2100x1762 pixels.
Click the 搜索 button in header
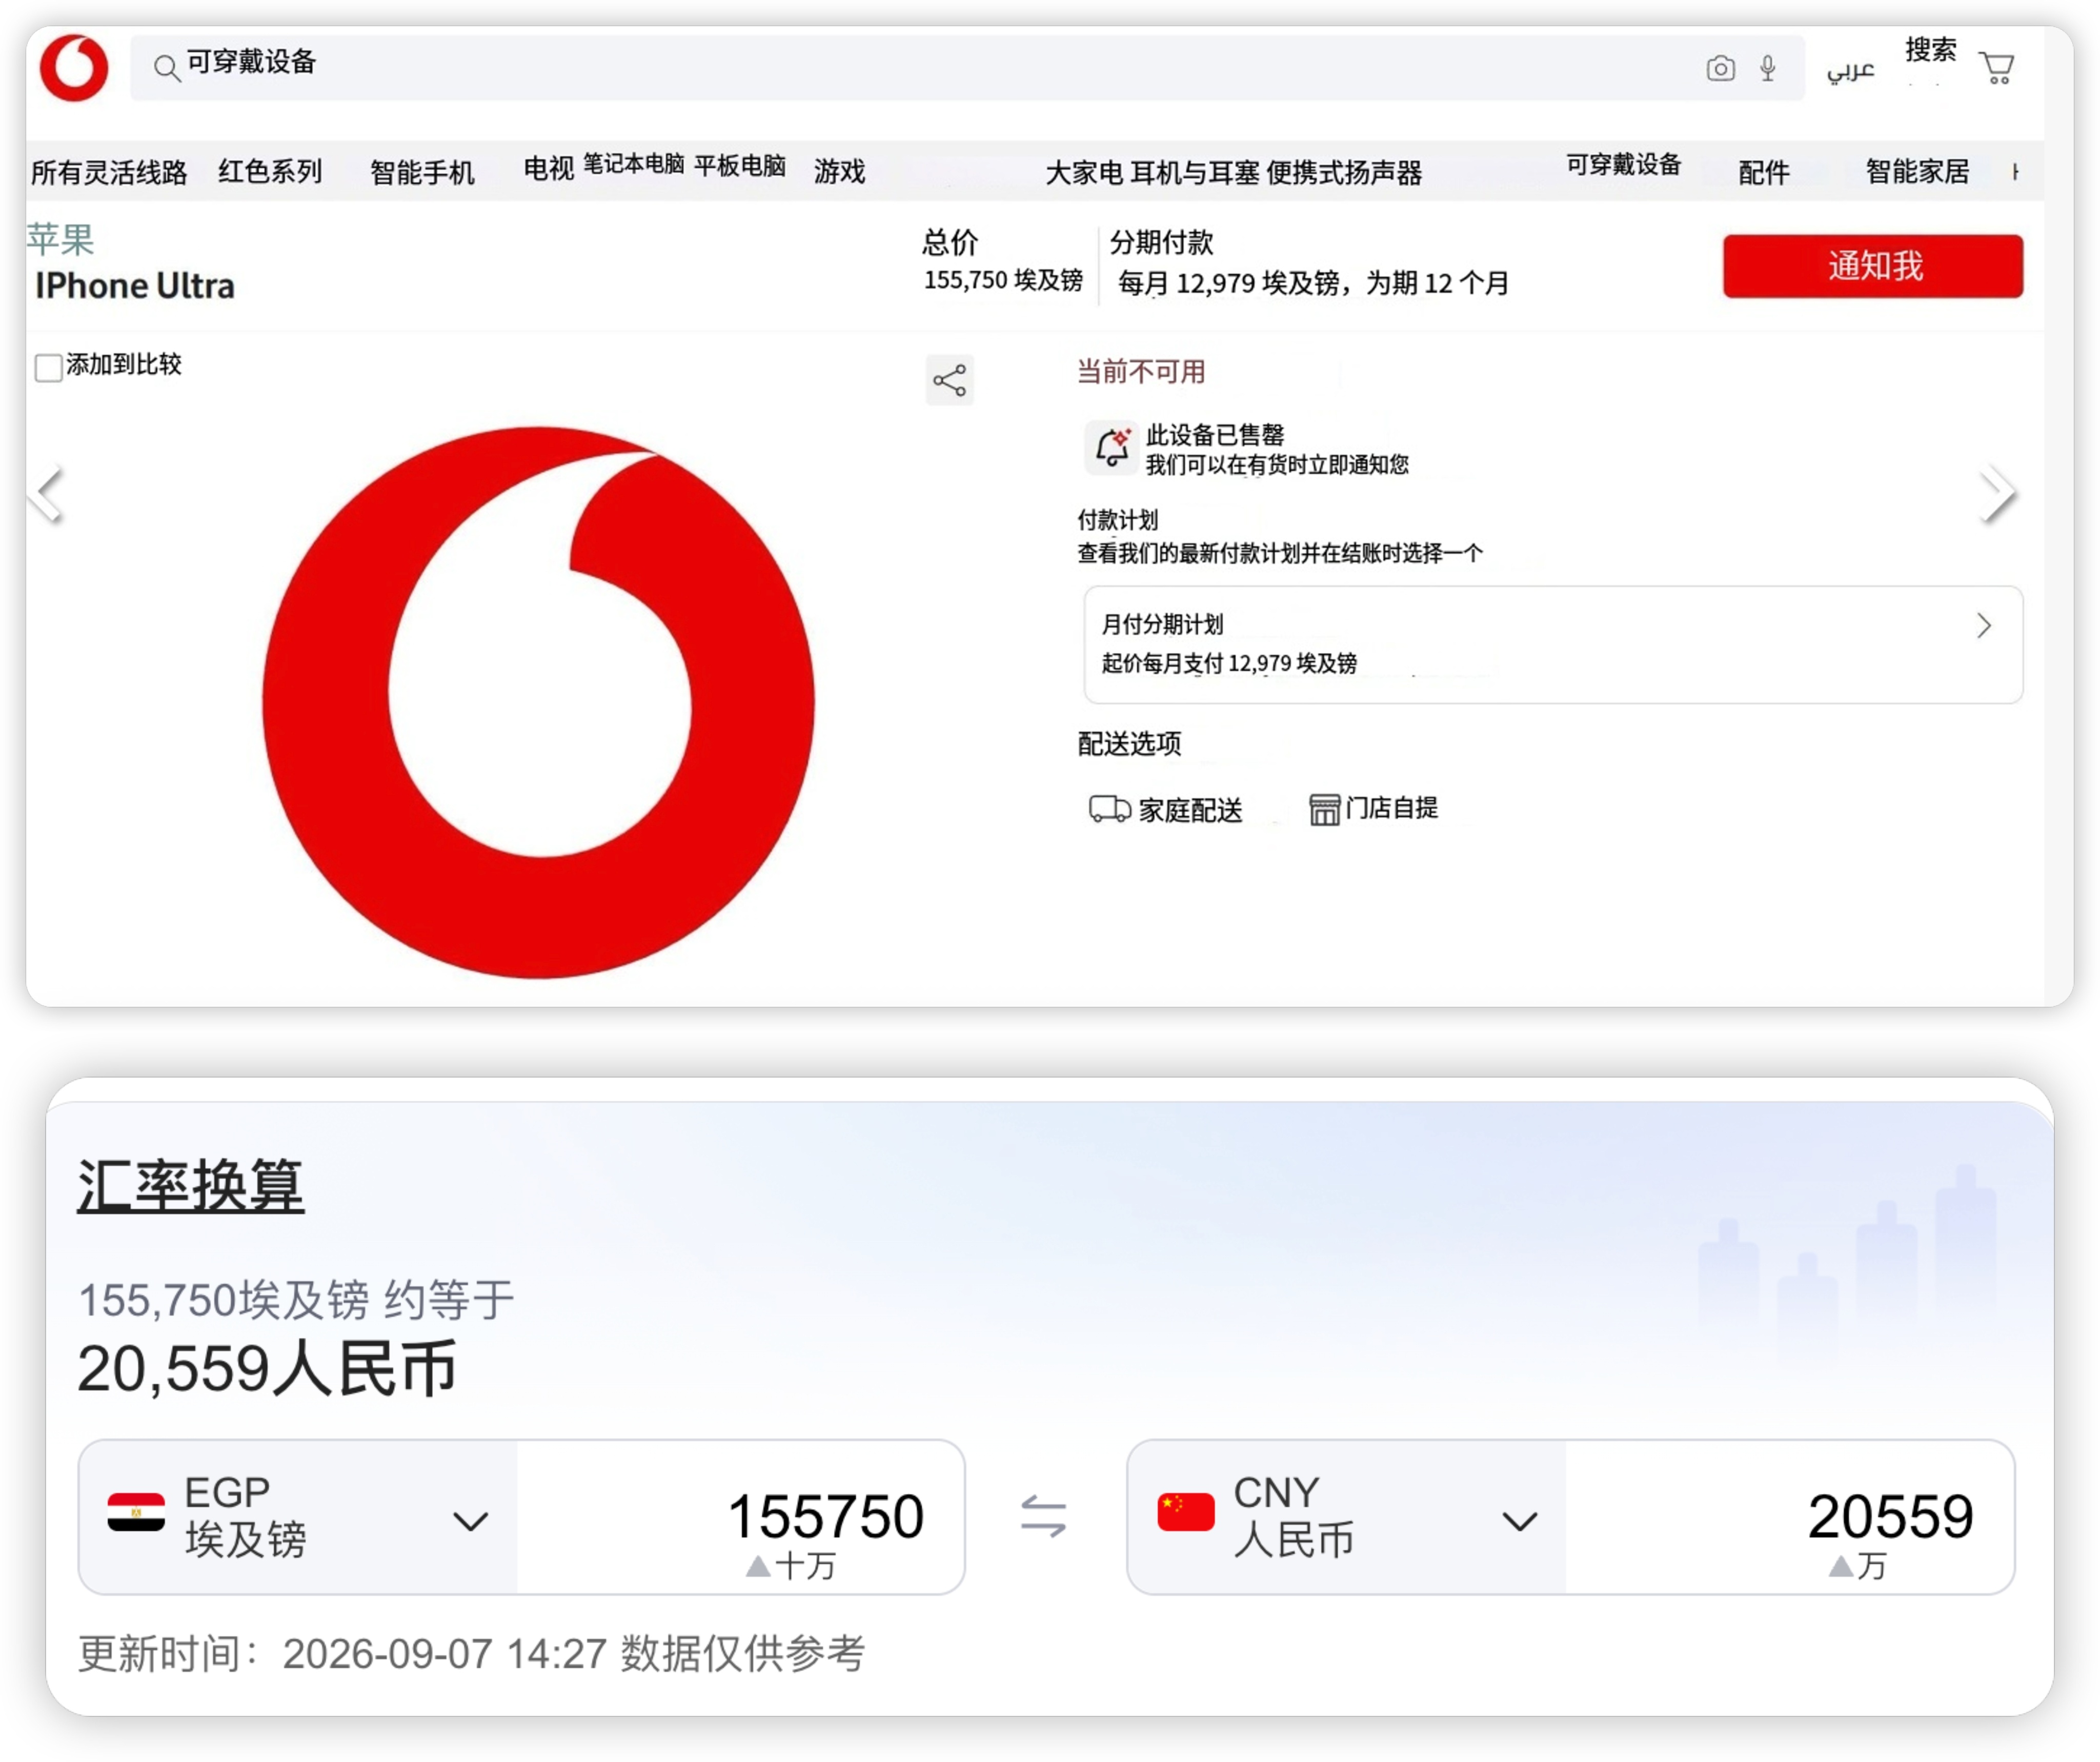click(x=1930, y=49)
